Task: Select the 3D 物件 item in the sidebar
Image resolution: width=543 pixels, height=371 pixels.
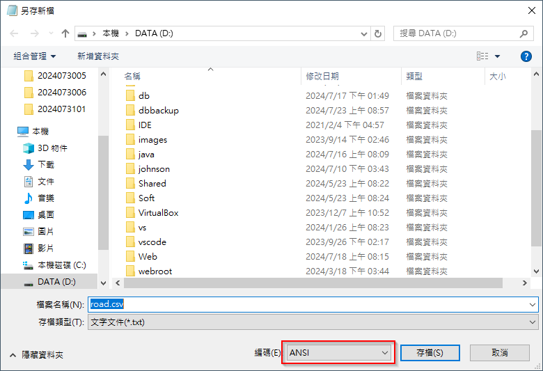Action: [x=45, y=148]
